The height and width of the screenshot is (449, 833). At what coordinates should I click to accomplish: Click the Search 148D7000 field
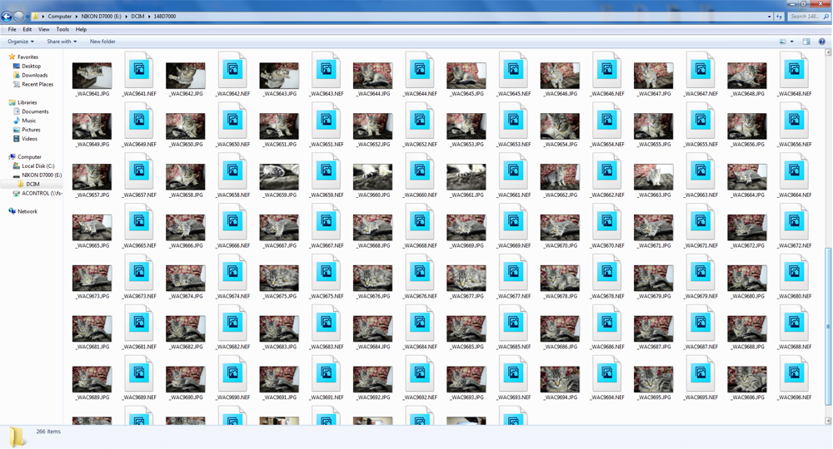click(809, 17)
